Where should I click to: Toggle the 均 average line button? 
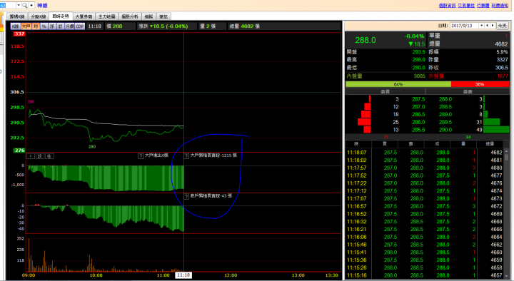click(x=36, y=26)
